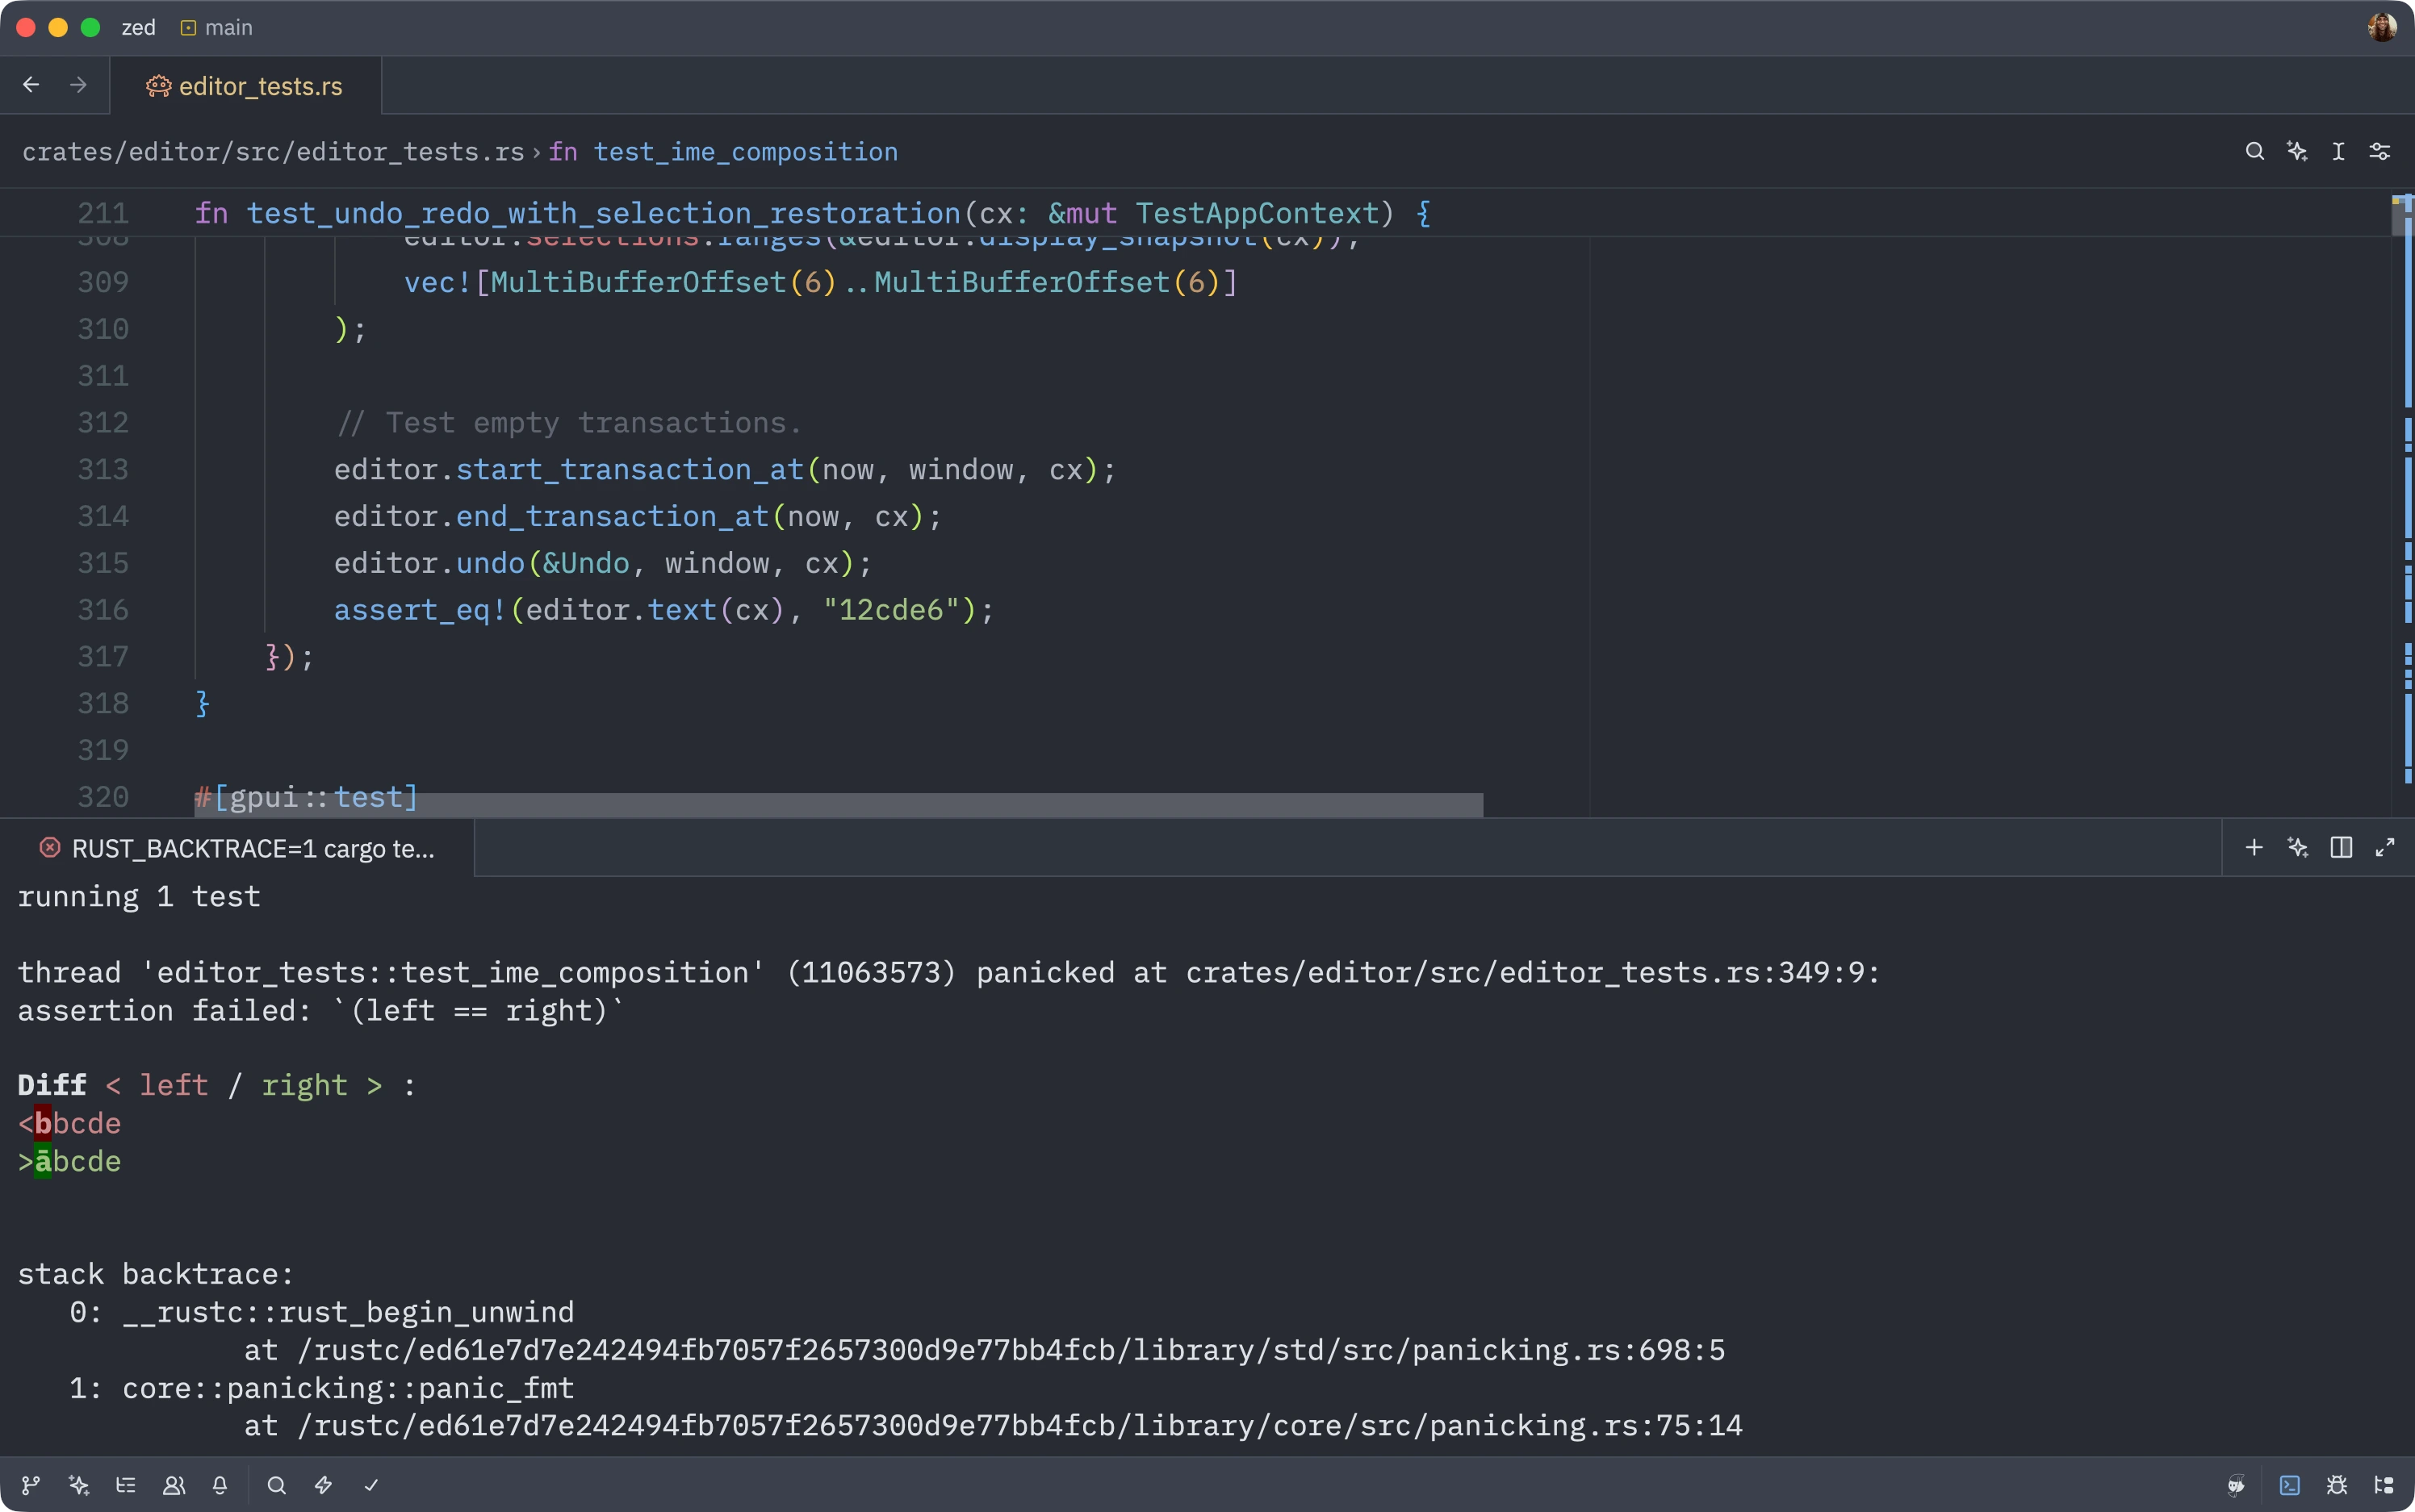The image size is (2415, 1512).
Task: Launch project search from the status bar
Action: coord(276,1485)
